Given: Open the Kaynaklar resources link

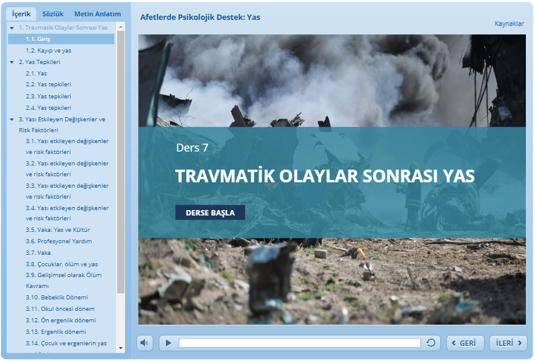Looking at the screenshot, I should [509, 24].
